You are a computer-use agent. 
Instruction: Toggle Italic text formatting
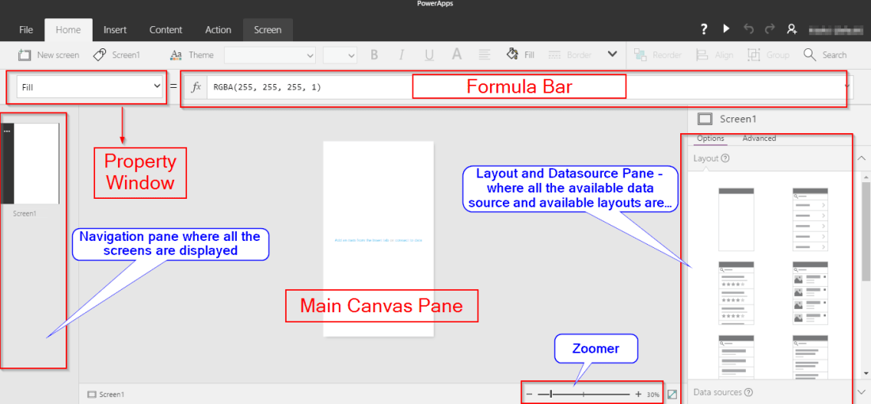pyautogui.click(x=401, y=55)
